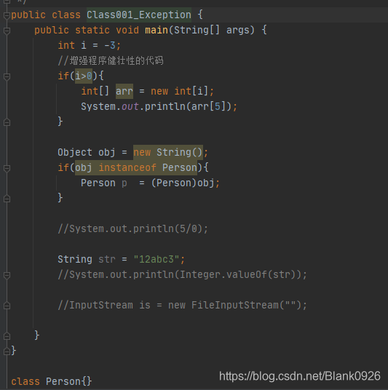Click the 'int i = -3;' declaration

pos(89,46)
